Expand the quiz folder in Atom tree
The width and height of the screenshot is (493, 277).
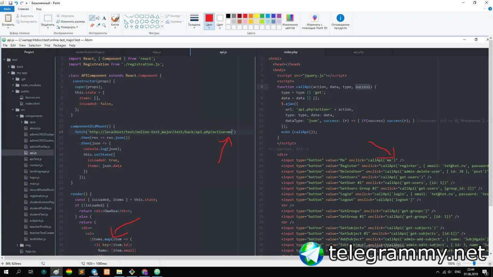(22, 122)
